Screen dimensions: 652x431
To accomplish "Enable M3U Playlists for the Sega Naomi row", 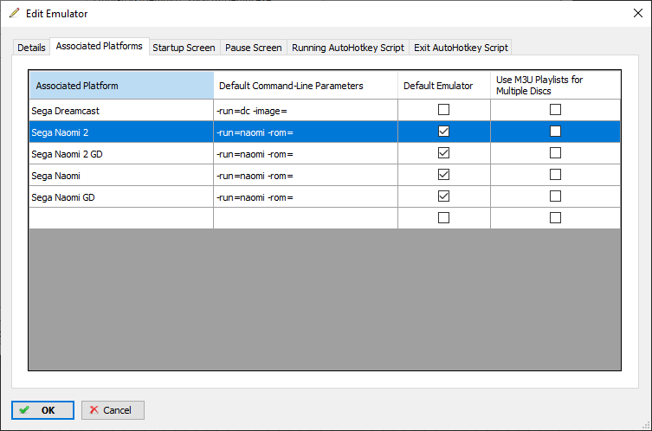I will coord(555,175).
